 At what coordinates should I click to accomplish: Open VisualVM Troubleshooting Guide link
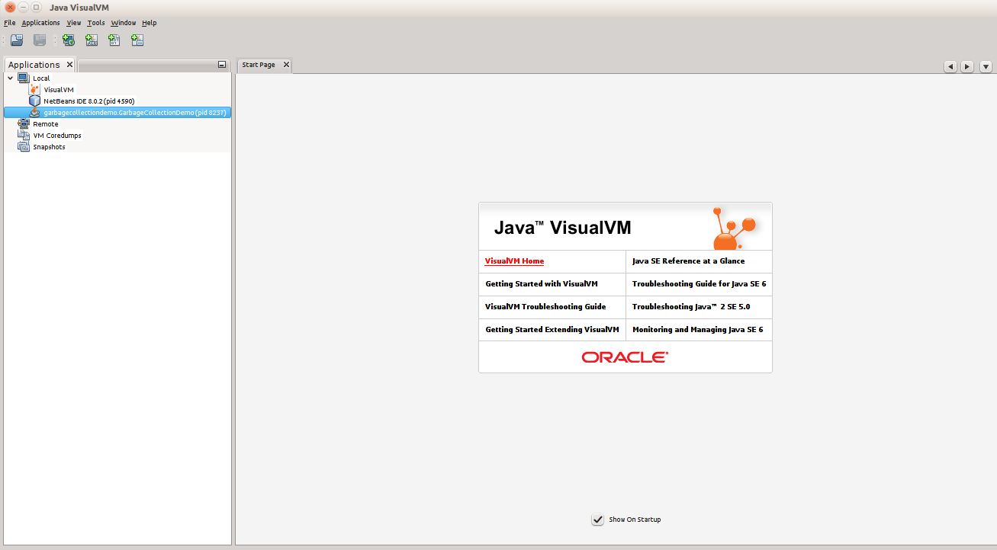[546, 306]
